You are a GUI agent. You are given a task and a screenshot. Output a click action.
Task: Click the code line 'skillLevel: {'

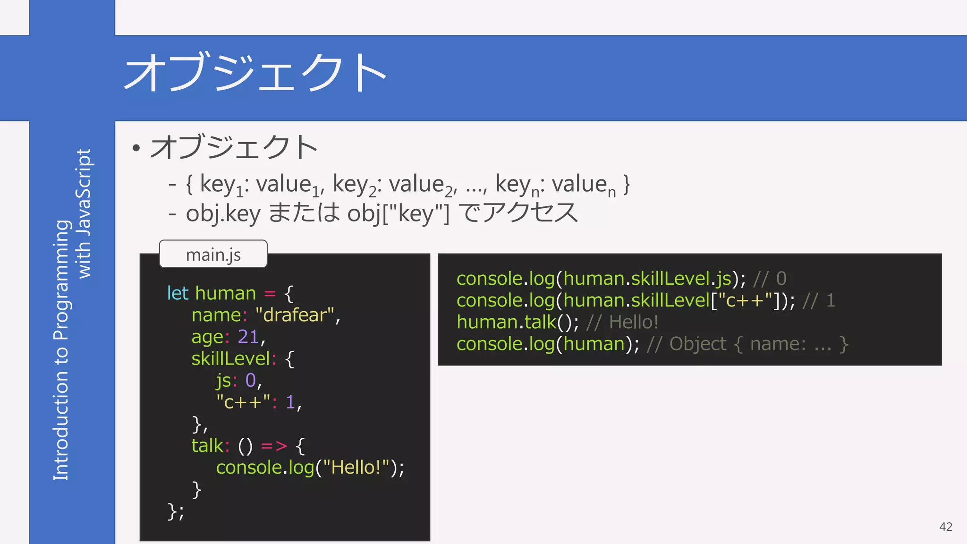243,358
